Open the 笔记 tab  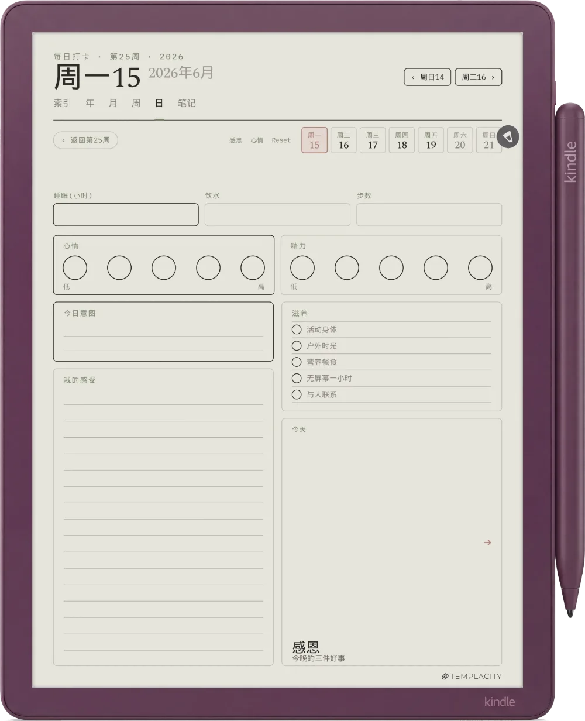[187, 103]
